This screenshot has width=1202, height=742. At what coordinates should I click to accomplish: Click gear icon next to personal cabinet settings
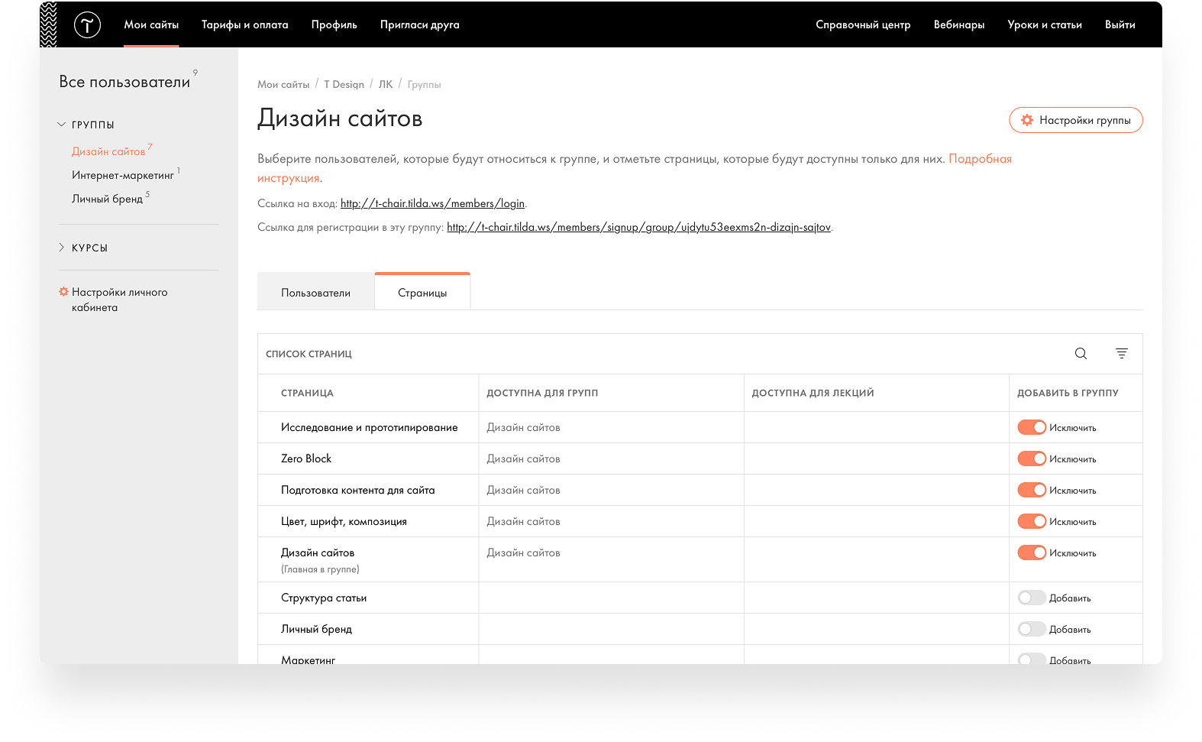click(64, 292)
